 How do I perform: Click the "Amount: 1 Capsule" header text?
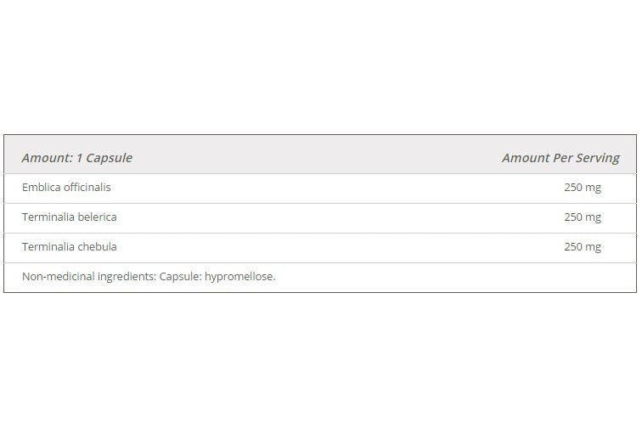[77, 158]
